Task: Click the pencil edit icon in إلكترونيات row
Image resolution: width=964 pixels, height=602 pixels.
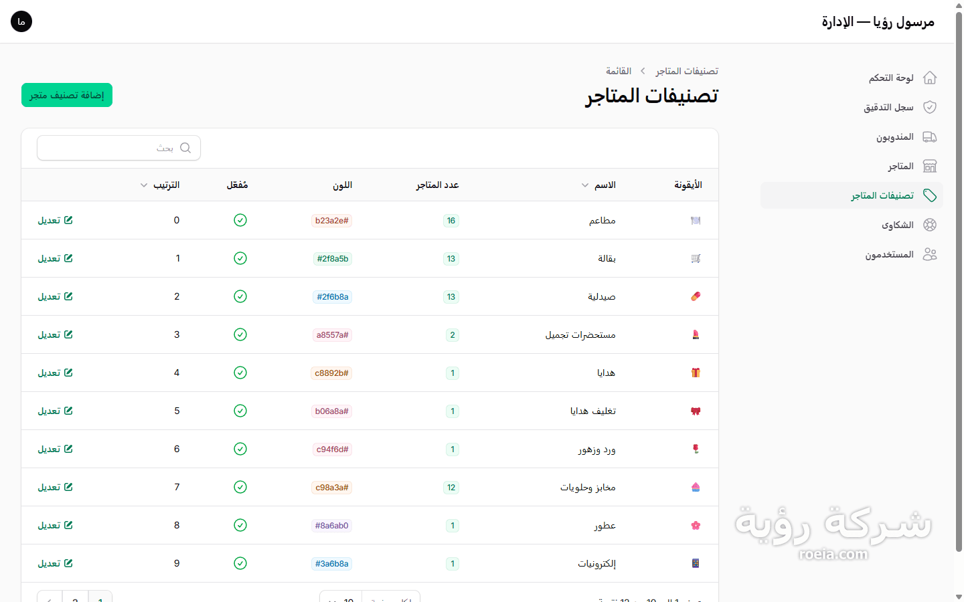Action: click(x=68, y=563)
